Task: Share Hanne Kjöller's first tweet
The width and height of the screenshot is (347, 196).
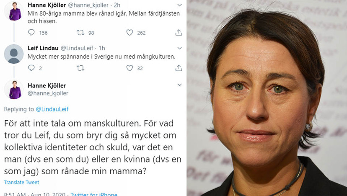Action: 179,33
